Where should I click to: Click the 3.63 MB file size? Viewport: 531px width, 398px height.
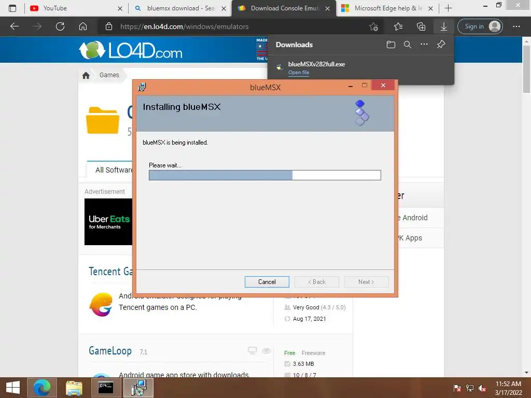click(303, 364)
